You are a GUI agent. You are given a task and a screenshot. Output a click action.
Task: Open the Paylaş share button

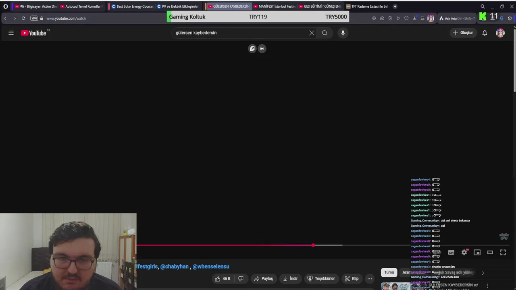click(263, 279)
